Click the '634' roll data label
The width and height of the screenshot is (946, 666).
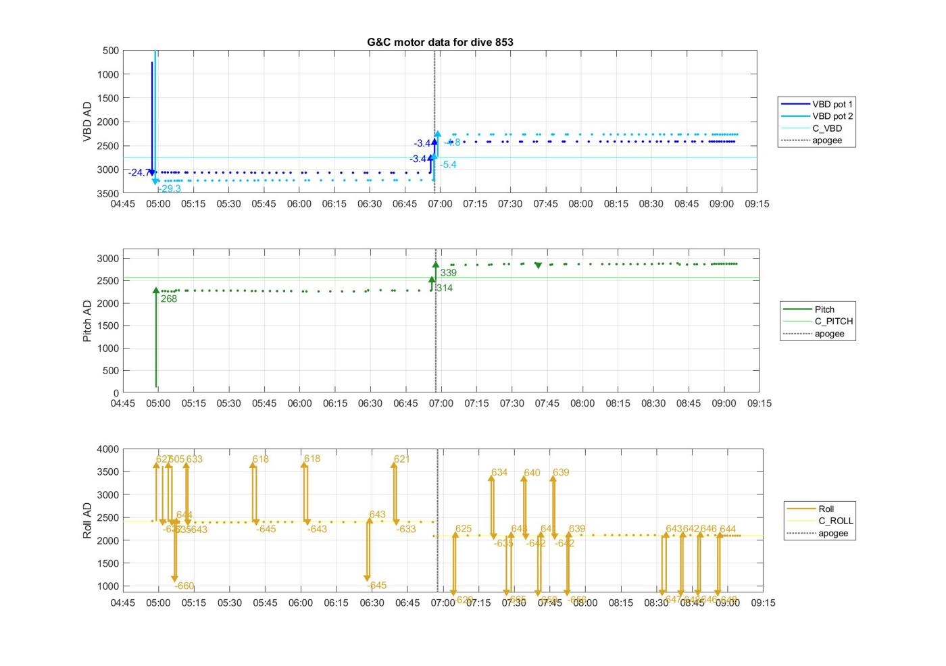pyautogui.click(x=499, y=472)
